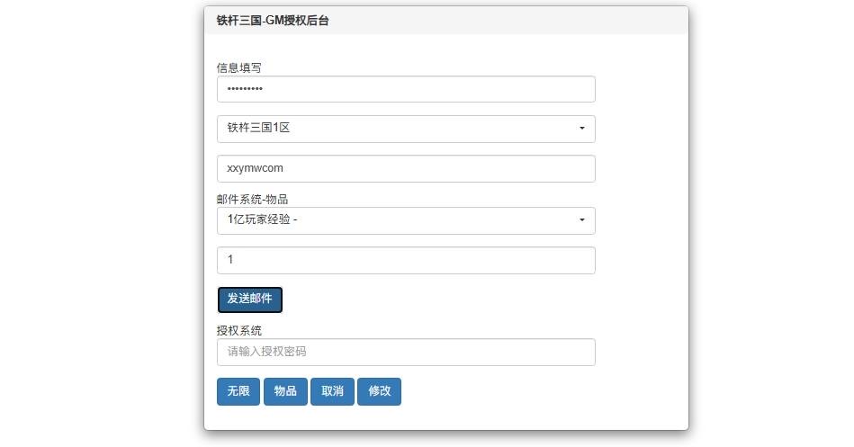Hit the 修改 button
Image resolution: width=854 pixels, height=447 pixels.
379,391
